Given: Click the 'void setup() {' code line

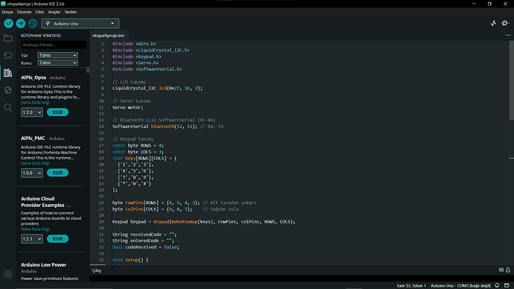Looking at the screenshot, I should (x=130, y=260).
